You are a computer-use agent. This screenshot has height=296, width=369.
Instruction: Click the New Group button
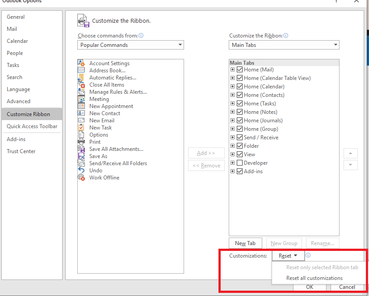click(284, 243)
